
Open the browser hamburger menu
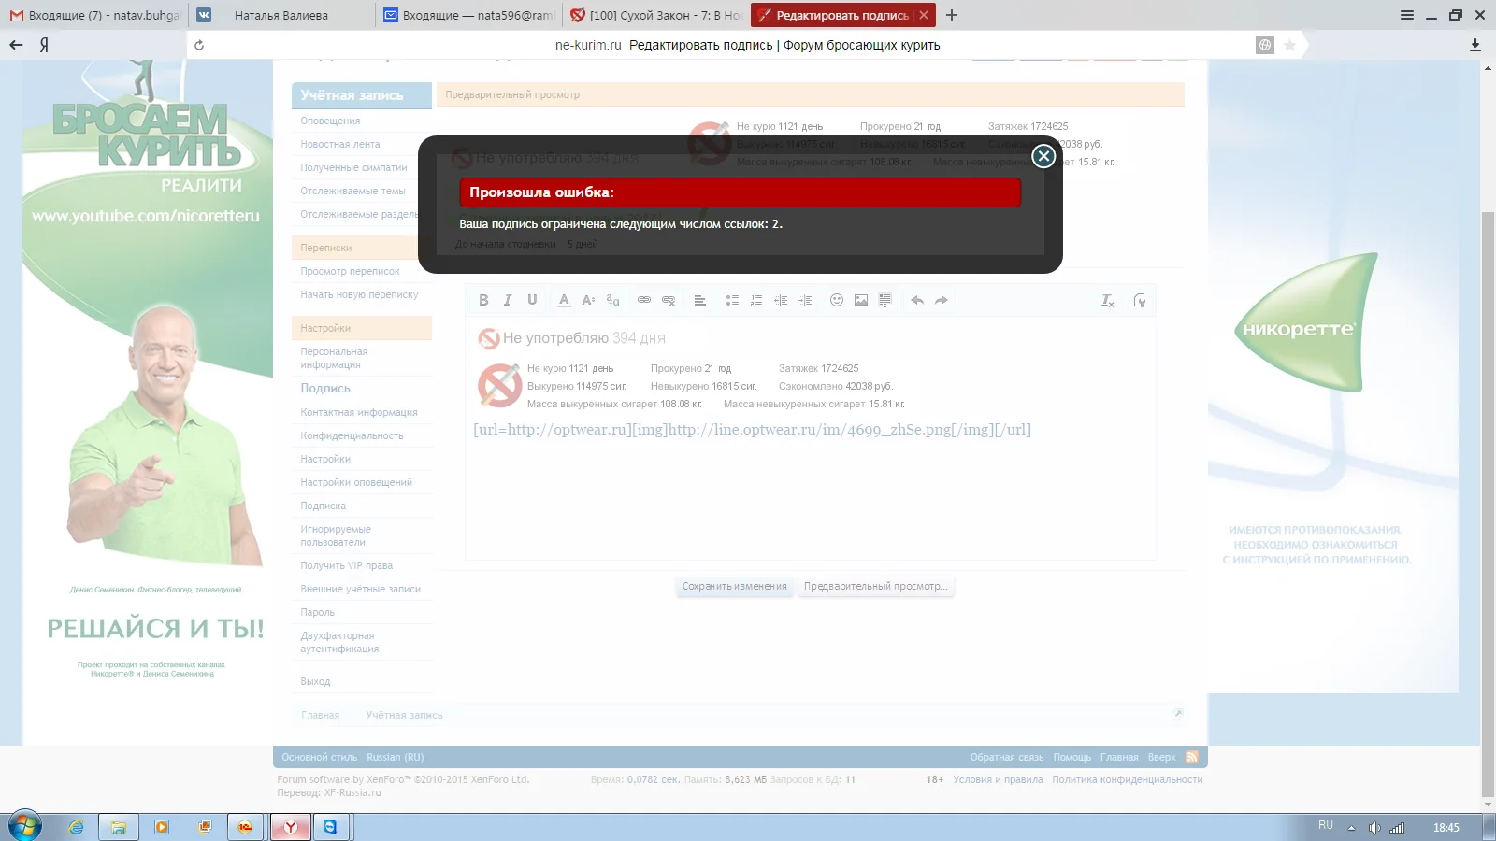(1407, 15)
